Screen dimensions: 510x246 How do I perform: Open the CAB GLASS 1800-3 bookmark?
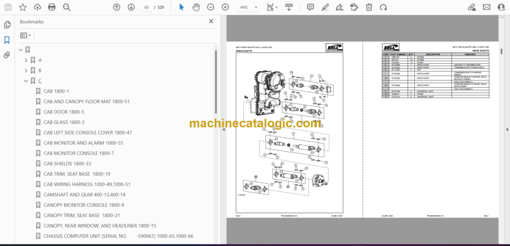coord(64,123)
